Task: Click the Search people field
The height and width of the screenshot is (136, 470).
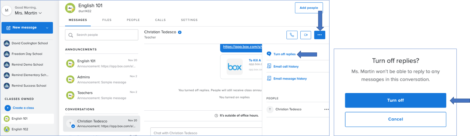Action: pos(102,35)
